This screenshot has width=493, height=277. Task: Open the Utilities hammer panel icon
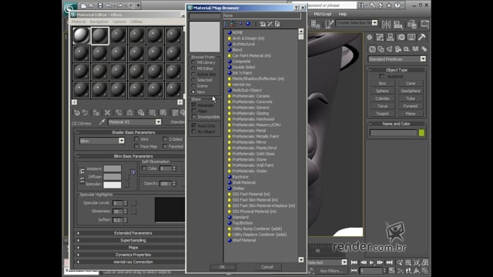[x=422, y=38]
